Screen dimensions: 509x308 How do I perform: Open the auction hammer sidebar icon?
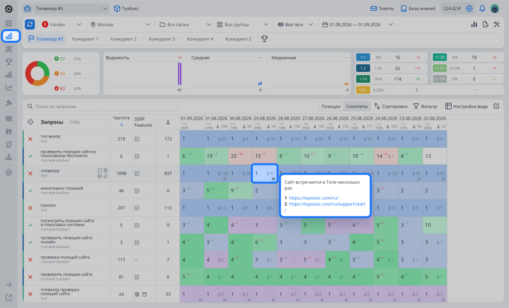[x=9, y=103]
